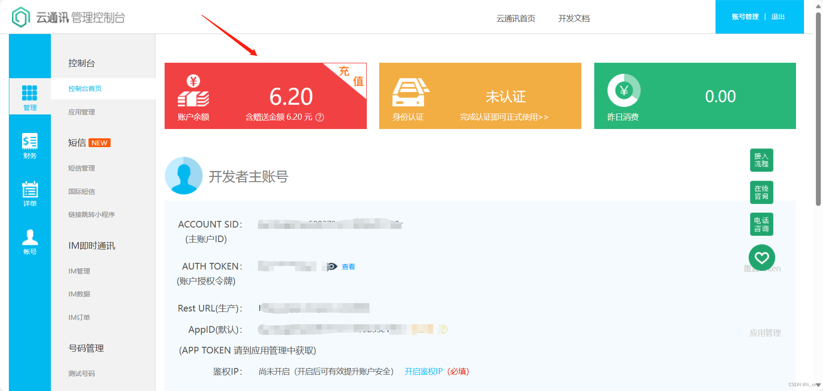This screenshot has width=823, height=391.
Task: Click the help question mark beside 含赠送金额
Action: click(x=319, y=117)
